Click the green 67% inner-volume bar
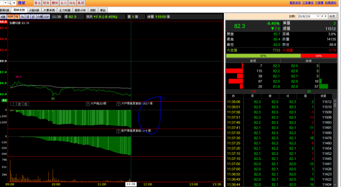Viewport: 341px width, 187px height. (263, 56)
